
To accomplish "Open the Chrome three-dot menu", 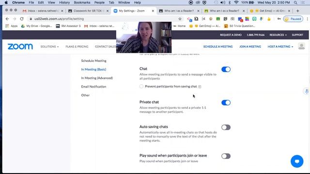I will click(x=307, y=19).
